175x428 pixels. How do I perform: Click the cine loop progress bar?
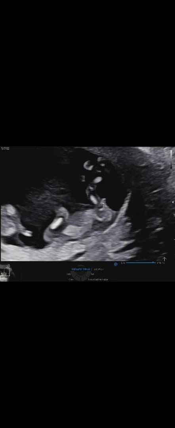pos(141,263)
